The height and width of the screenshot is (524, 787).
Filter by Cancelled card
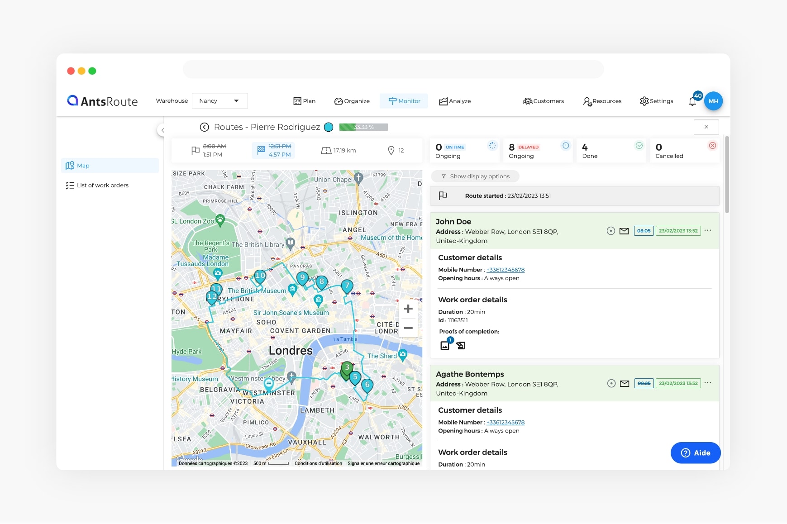(684, 151)
